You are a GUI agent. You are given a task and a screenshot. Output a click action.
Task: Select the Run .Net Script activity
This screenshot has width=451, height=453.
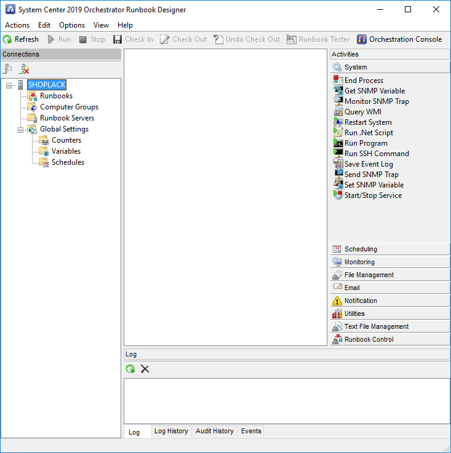363,133
